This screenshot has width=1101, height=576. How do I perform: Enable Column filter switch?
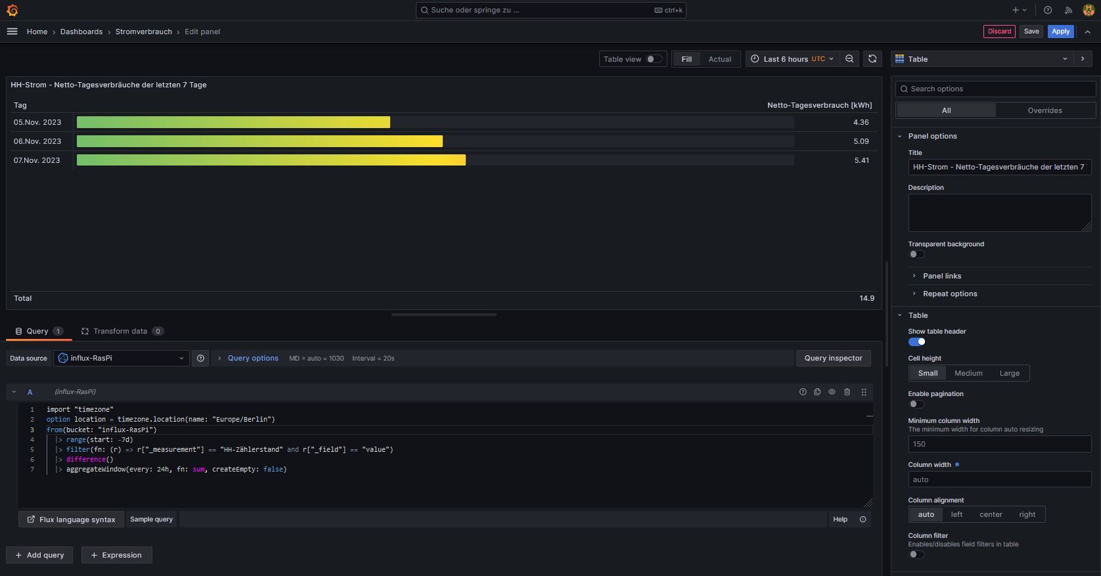click(x=916, y=554)
